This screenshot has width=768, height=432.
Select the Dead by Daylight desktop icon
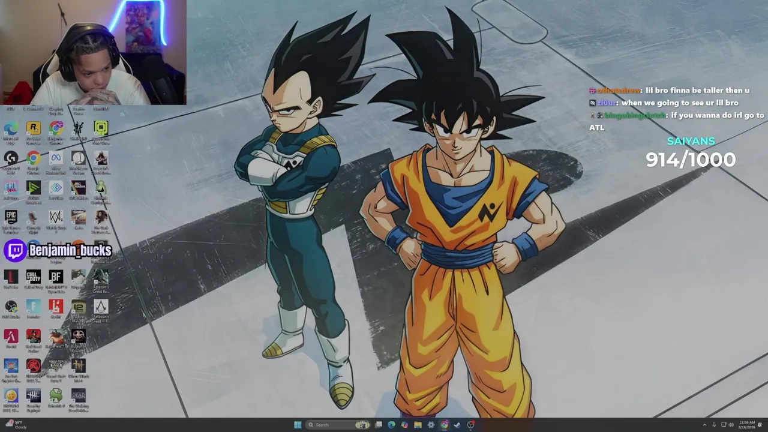(x=34, y=400)
